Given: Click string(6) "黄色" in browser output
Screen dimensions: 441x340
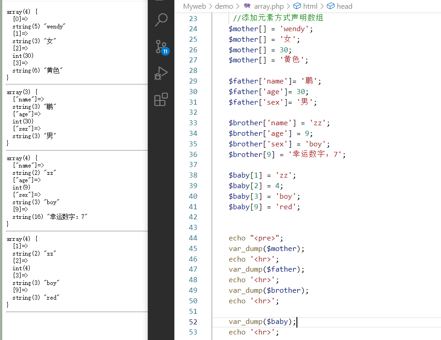Looking at the screenshot, I should click(x=38, y=70).
